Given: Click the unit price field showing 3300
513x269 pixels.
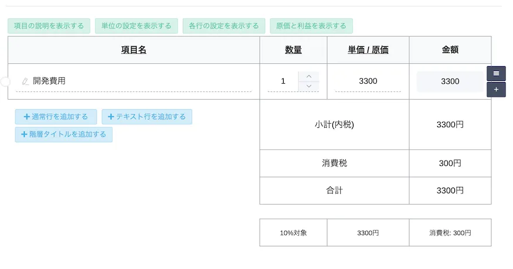Looking at the screenshot, I should click(x=368, y=81).
